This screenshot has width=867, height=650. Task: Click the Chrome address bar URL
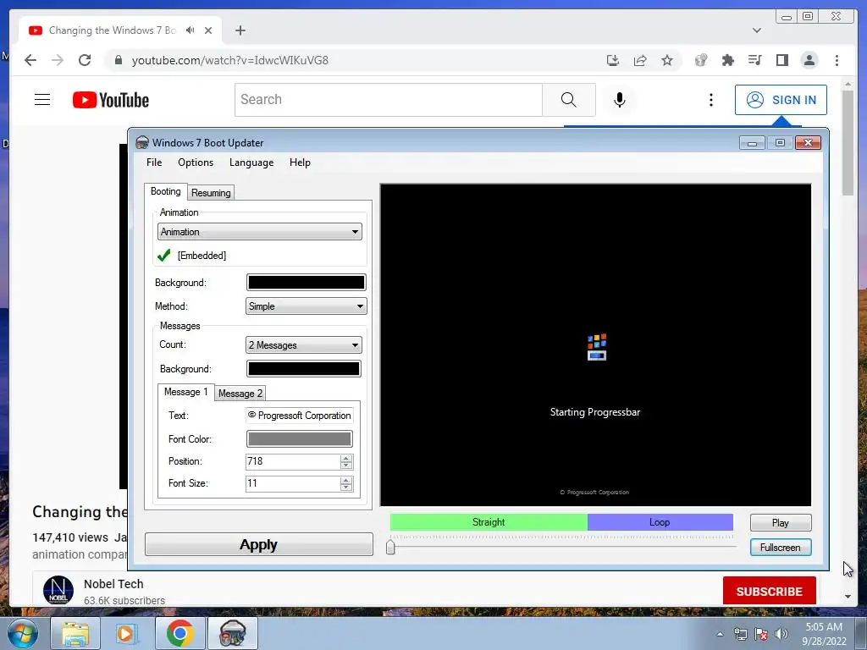pos(230,60)
